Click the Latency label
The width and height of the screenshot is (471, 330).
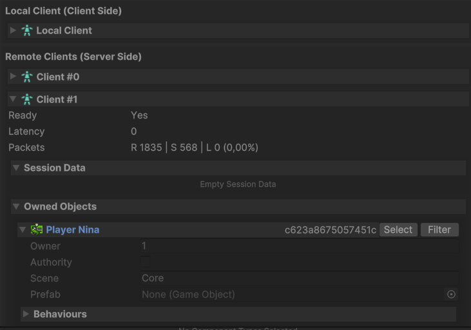coord(26,131)
